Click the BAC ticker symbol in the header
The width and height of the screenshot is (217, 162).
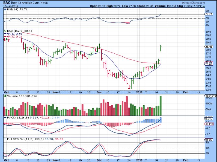point(7,2)
